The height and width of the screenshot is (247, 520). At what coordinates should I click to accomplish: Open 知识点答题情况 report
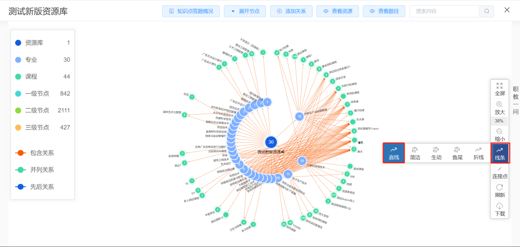click(191, 11)
